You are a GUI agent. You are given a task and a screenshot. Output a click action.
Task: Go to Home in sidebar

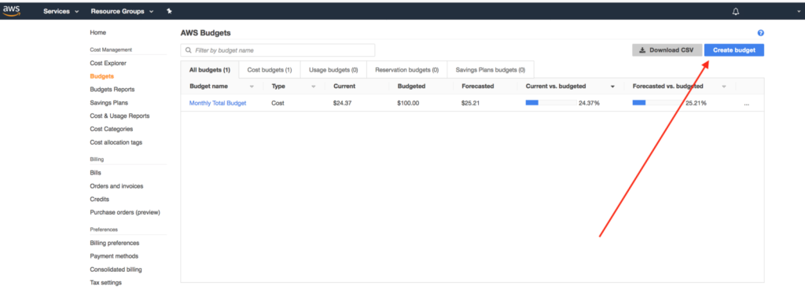98,32
